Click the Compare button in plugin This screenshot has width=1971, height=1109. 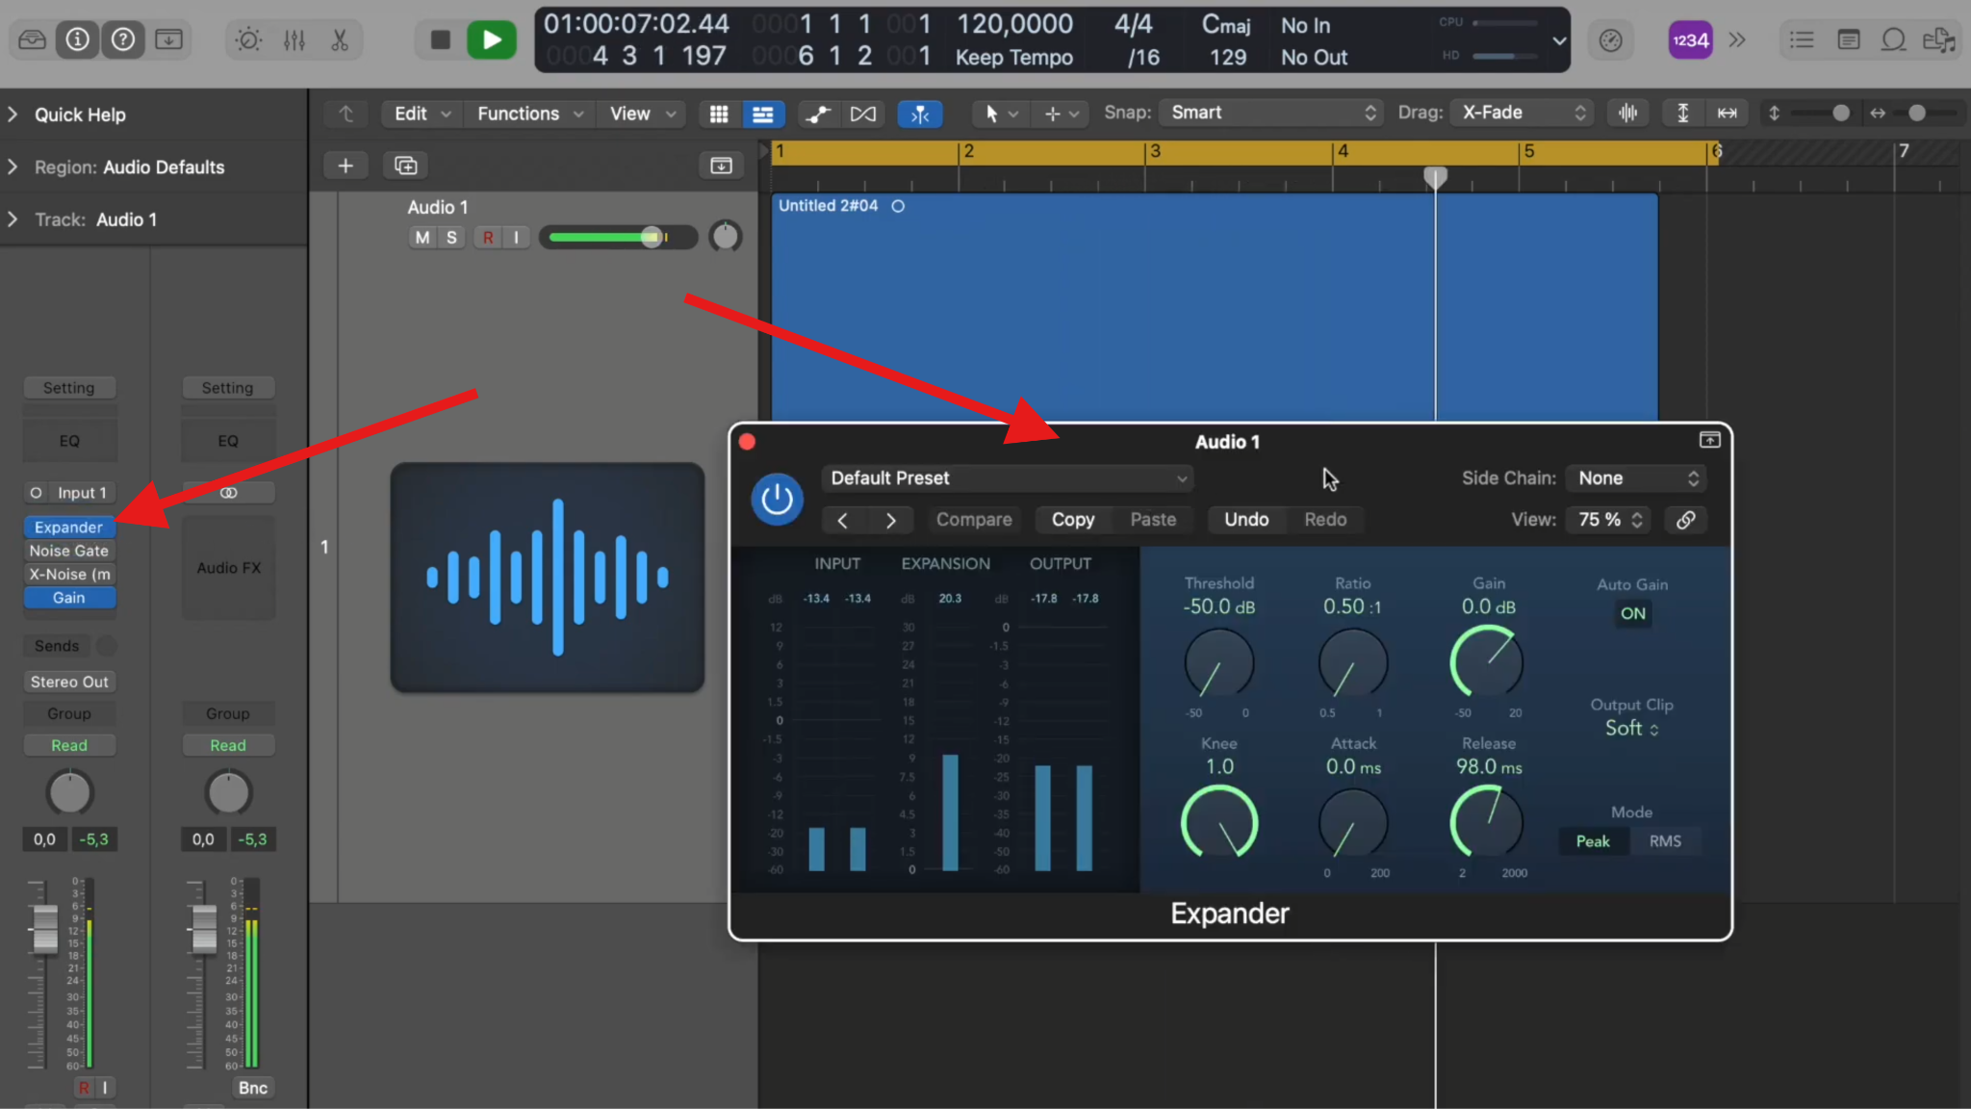click(974, 520)
